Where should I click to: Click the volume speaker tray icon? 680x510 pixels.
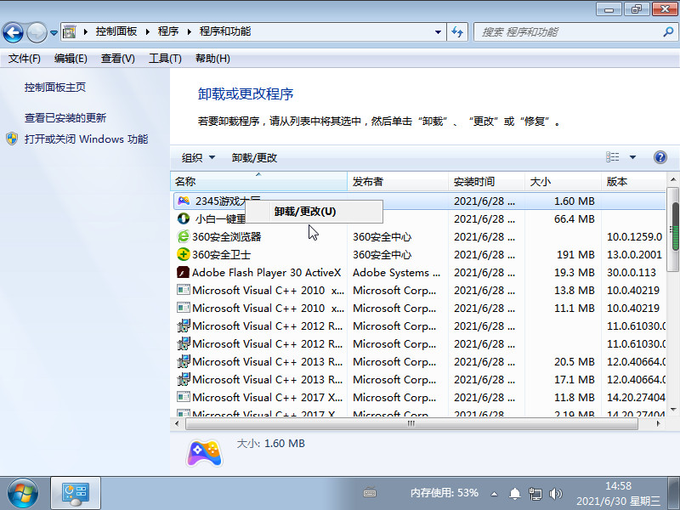tap(556, 493)
